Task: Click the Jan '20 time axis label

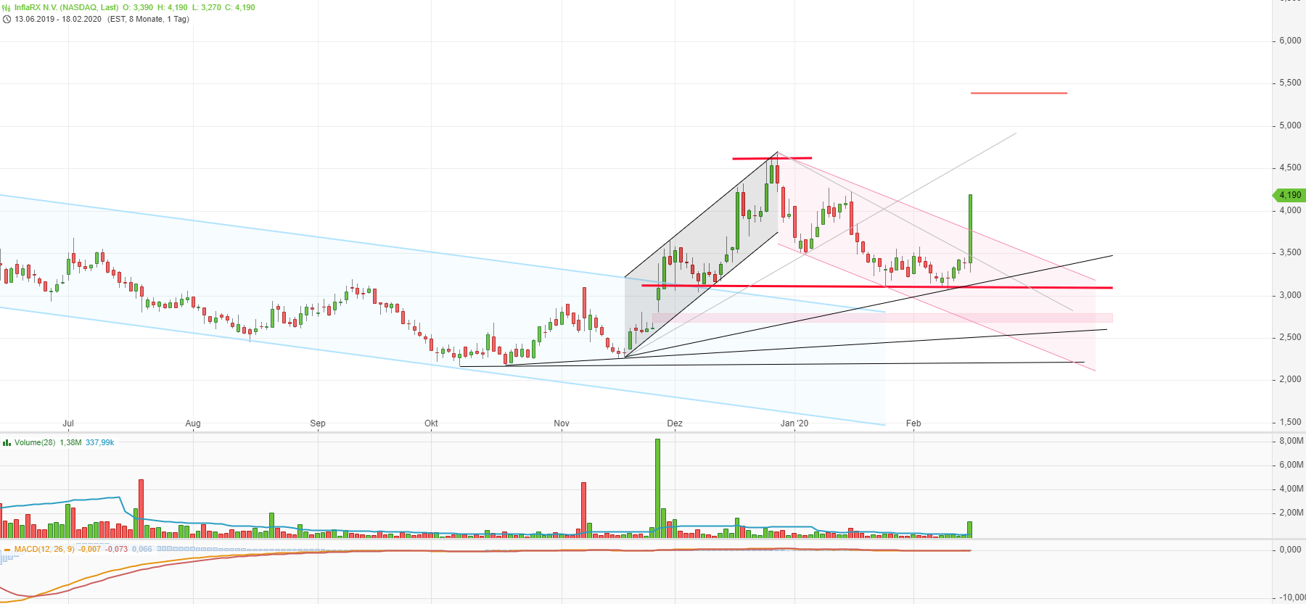Action: (794, 423)
